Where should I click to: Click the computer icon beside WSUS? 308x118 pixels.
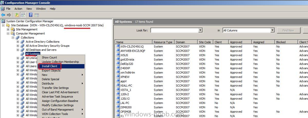118,55
